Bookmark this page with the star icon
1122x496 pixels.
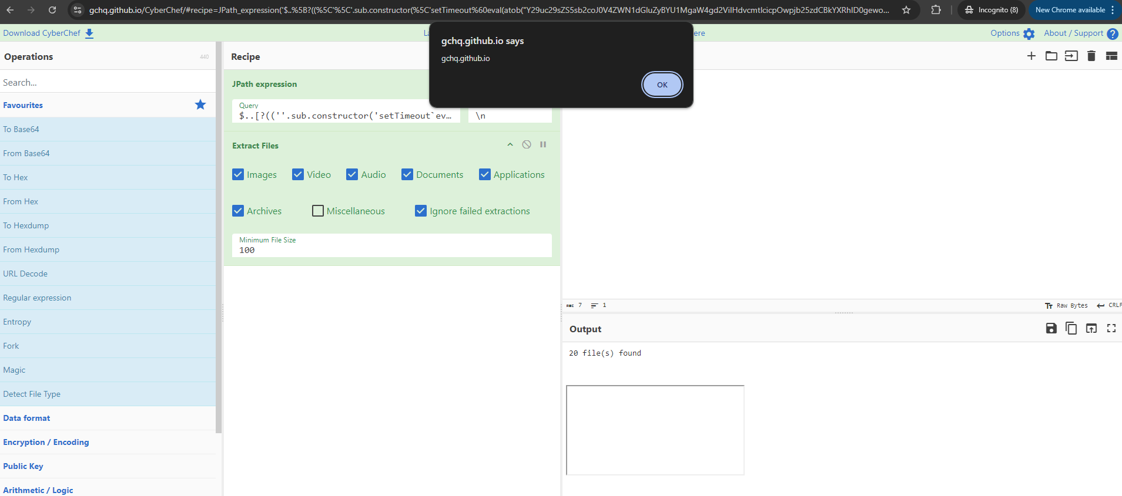906,10
